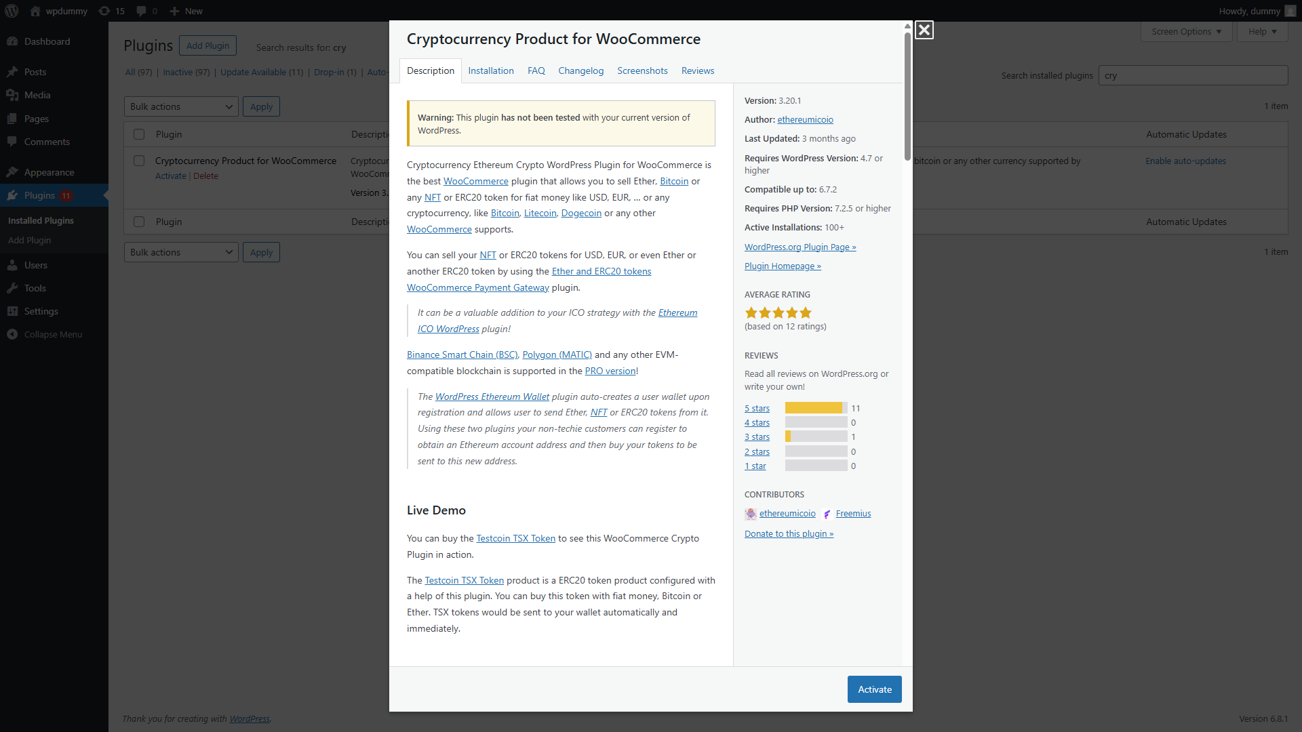Image resolution: width=1302 pixels, height=732 pixels.
Task: Open Pages icon in sidebar
Action: pyautogui.click(x=12, y=119)
